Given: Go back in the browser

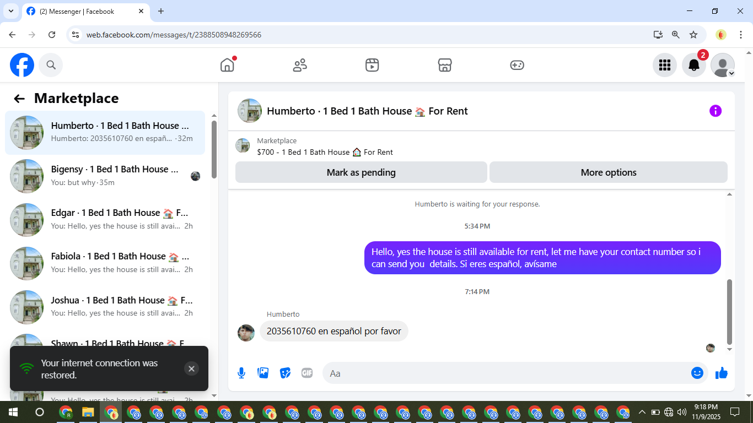Looking at the screenshot, I should pos(12,35).
